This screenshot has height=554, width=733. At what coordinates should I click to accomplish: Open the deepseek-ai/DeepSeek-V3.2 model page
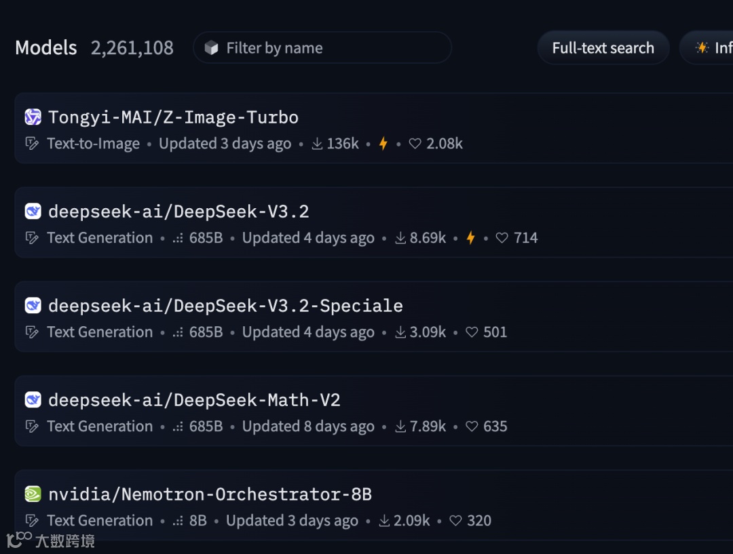pos(178,212)
